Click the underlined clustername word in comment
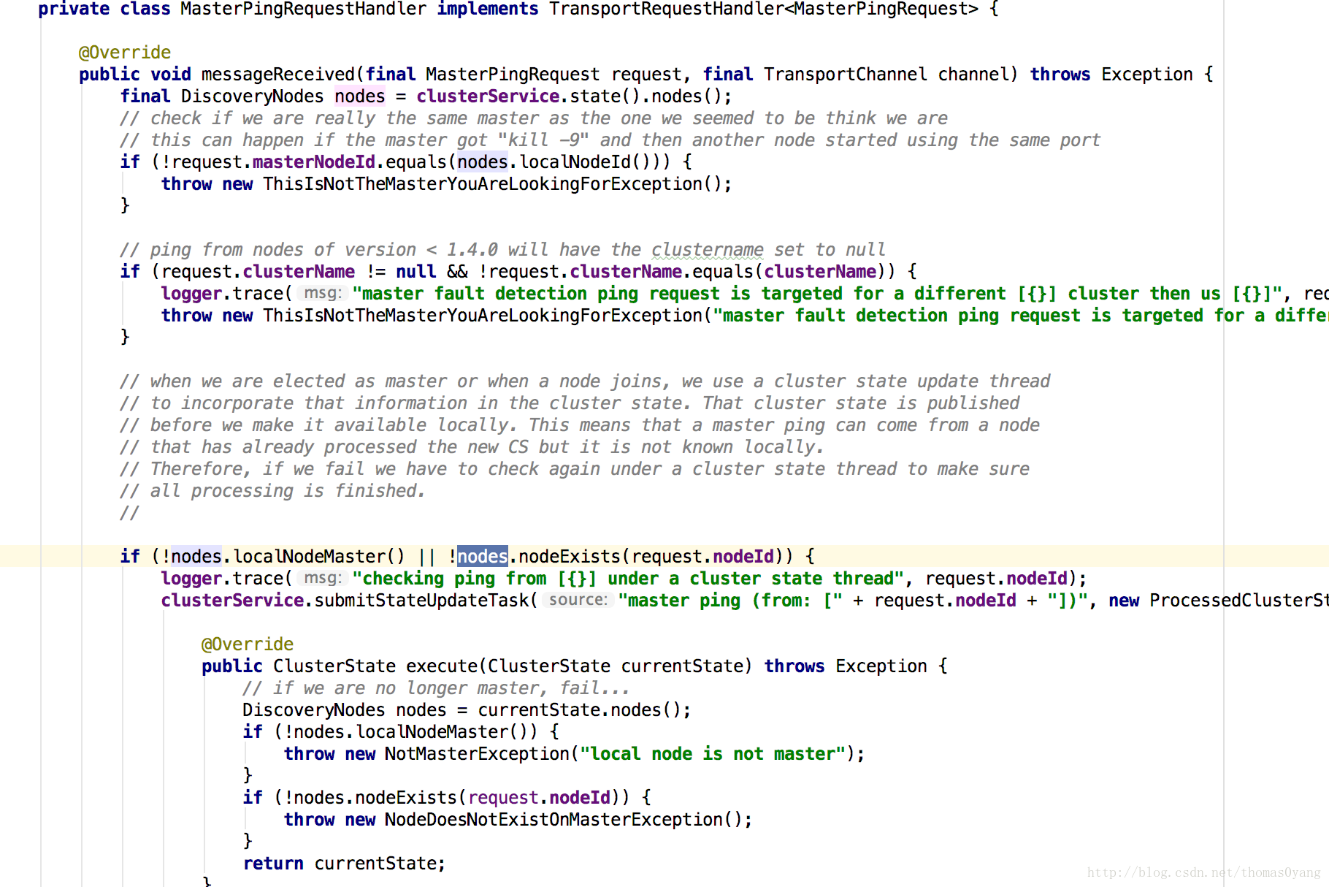Viewport: 1329px width, 887px height. coord(708,250)
